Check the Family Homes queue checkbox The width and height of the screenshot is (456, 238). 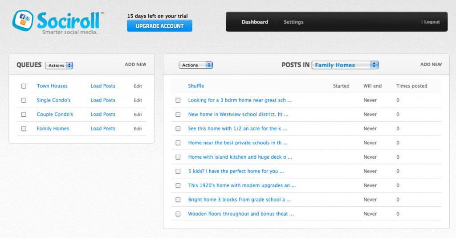pos(24,129)
